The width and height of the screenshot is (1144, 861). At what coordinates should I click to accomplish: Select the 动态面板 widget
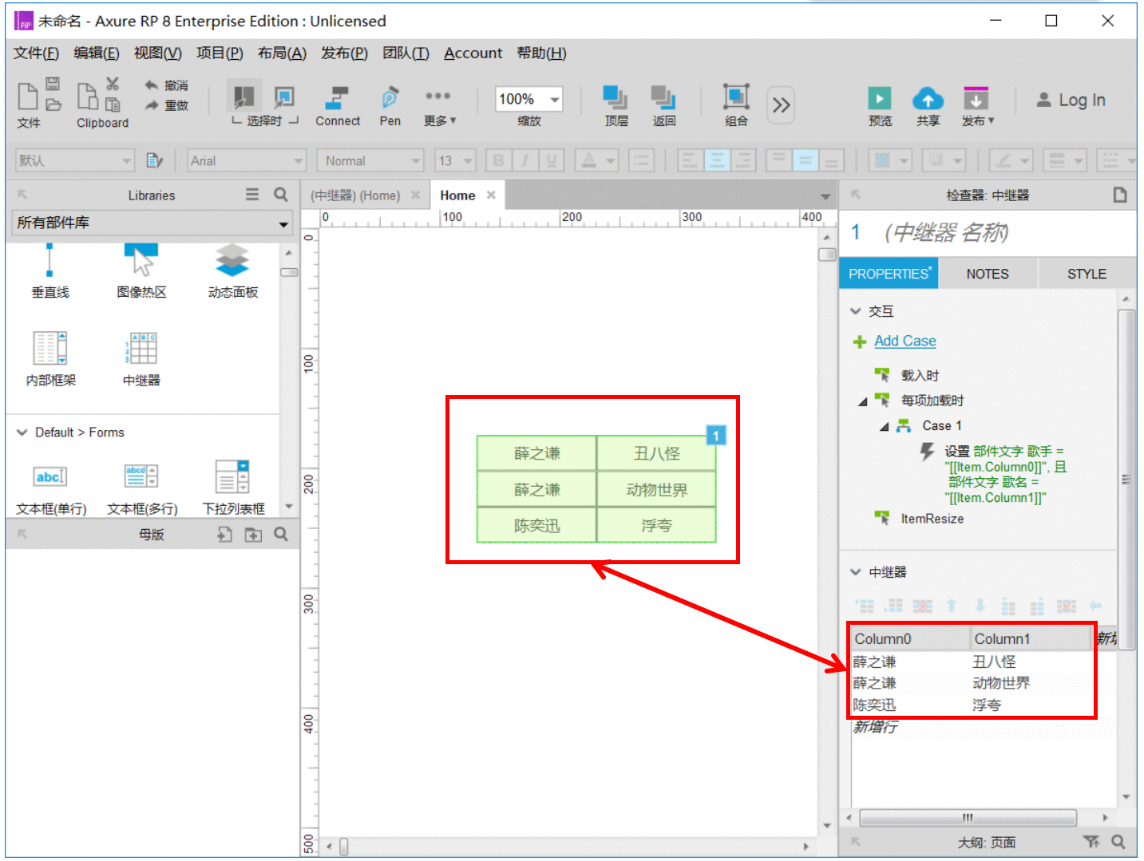click(x=232, y=272)
